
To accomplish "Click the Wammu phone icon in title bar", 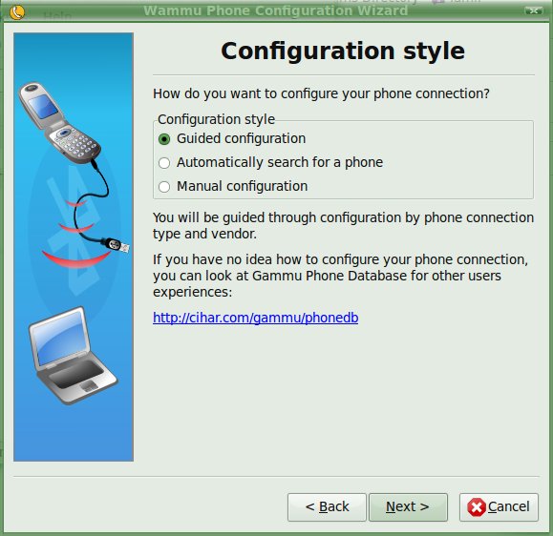I will pyautogui.click(x=16, y=12).
